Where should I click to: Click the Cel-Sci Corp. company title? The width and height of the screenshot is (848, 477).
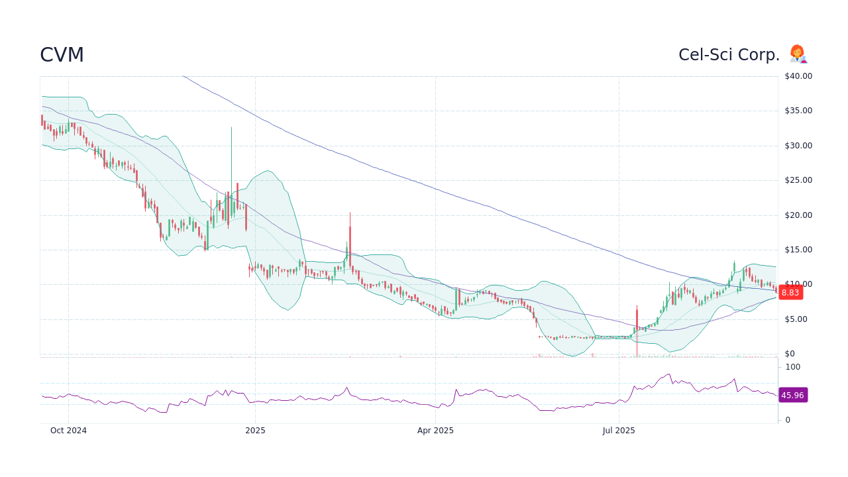[729, 54]
